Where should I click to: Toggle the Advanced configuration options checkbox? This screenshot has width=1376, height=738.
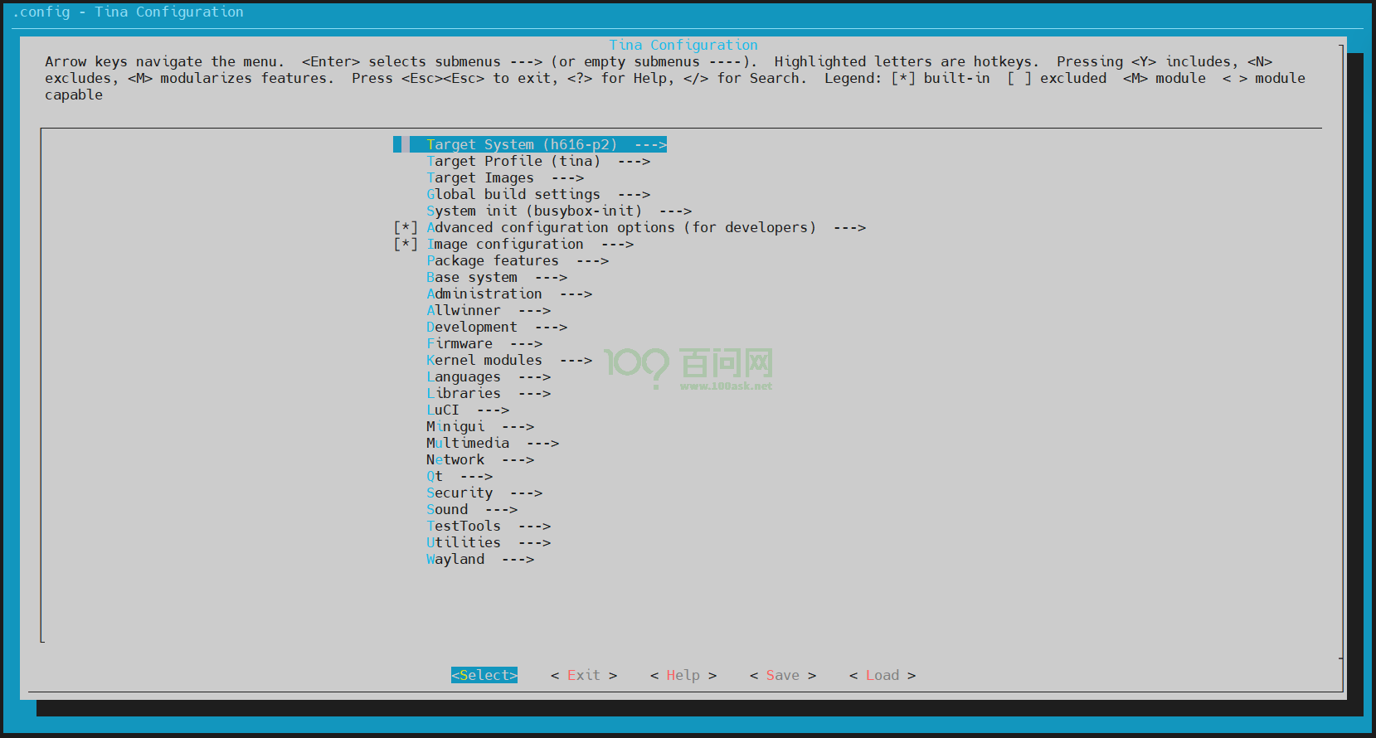click(406, 227)
